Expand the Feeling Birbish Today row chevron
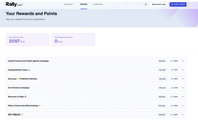The height and width of the screenshot is (122, 198). tap(183, 70)
